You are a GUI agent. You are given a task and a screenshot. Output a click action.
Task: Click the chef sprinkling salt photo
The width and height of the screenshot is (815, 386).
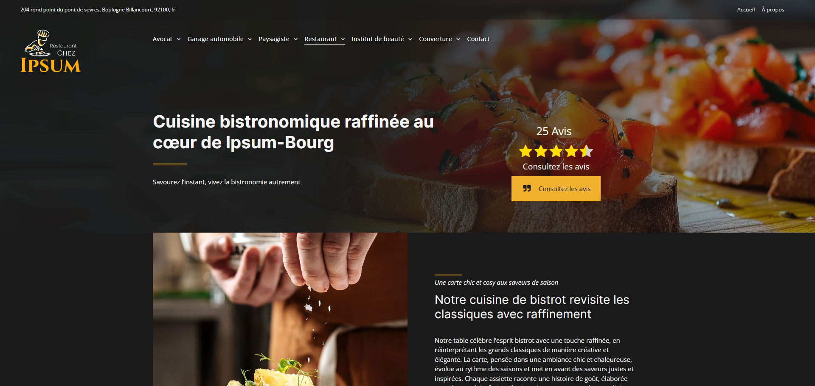point(280,309)
